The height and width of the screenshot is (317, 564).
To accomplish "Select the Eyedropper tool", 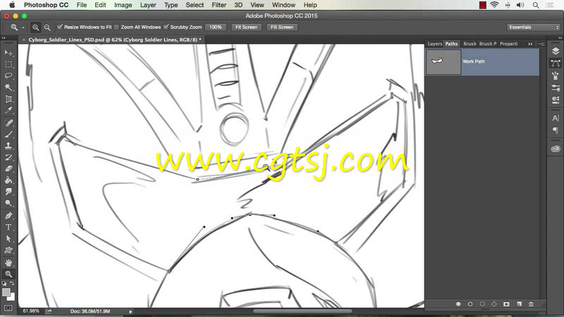I will pyautogui.click(x=8, y=111).
